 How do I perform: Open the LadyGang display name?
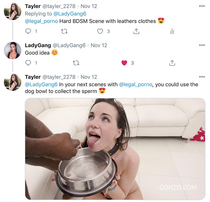coord(38,45)
